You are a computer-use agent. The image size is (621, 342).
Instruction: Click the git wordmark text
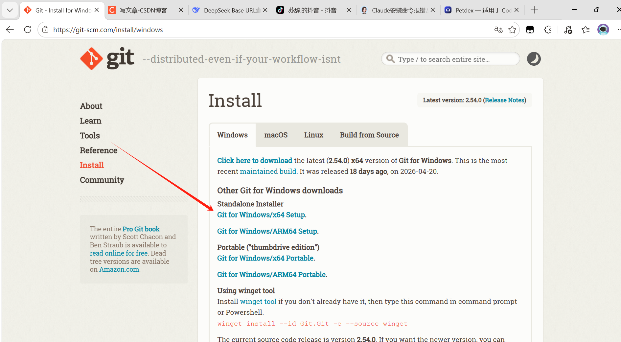pyautogui.click(x=121, y=58)
